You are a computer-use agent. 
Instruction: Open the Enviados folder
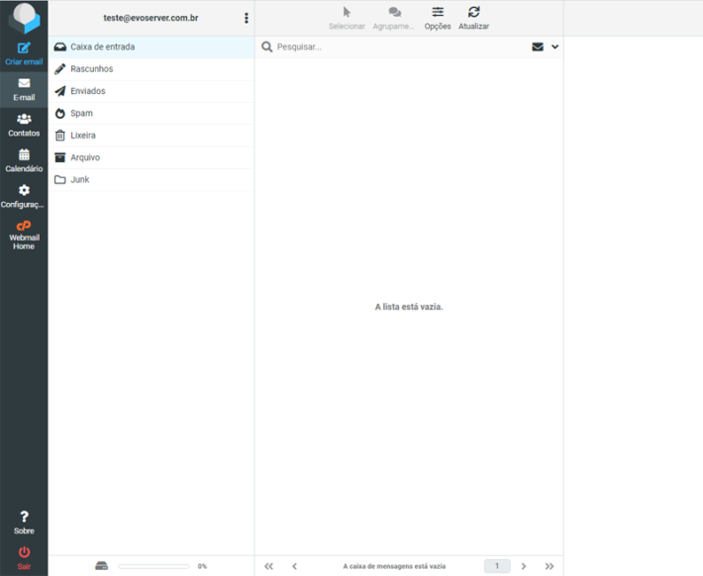click(87, 91)
